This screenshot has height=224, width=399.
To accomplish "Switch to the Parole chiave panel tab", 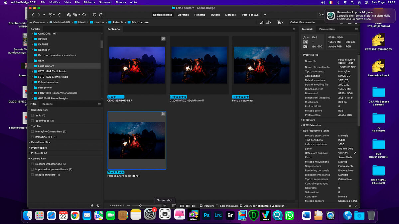I will [327, 29].
